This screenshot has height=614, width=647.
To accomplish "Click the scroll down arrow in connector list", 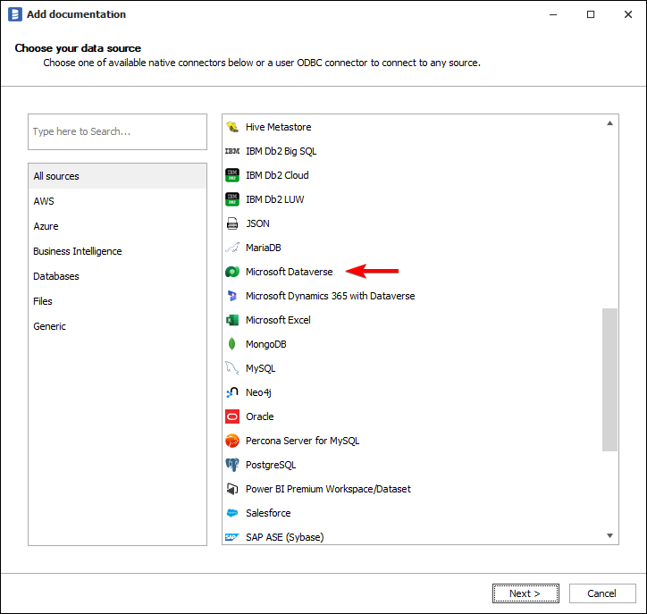I will coord(610,536).
